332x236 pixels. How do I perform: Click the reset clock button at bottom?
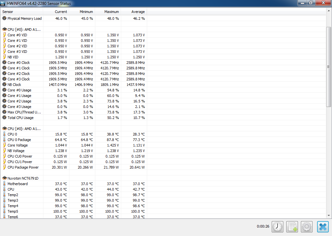coord(278,227)
